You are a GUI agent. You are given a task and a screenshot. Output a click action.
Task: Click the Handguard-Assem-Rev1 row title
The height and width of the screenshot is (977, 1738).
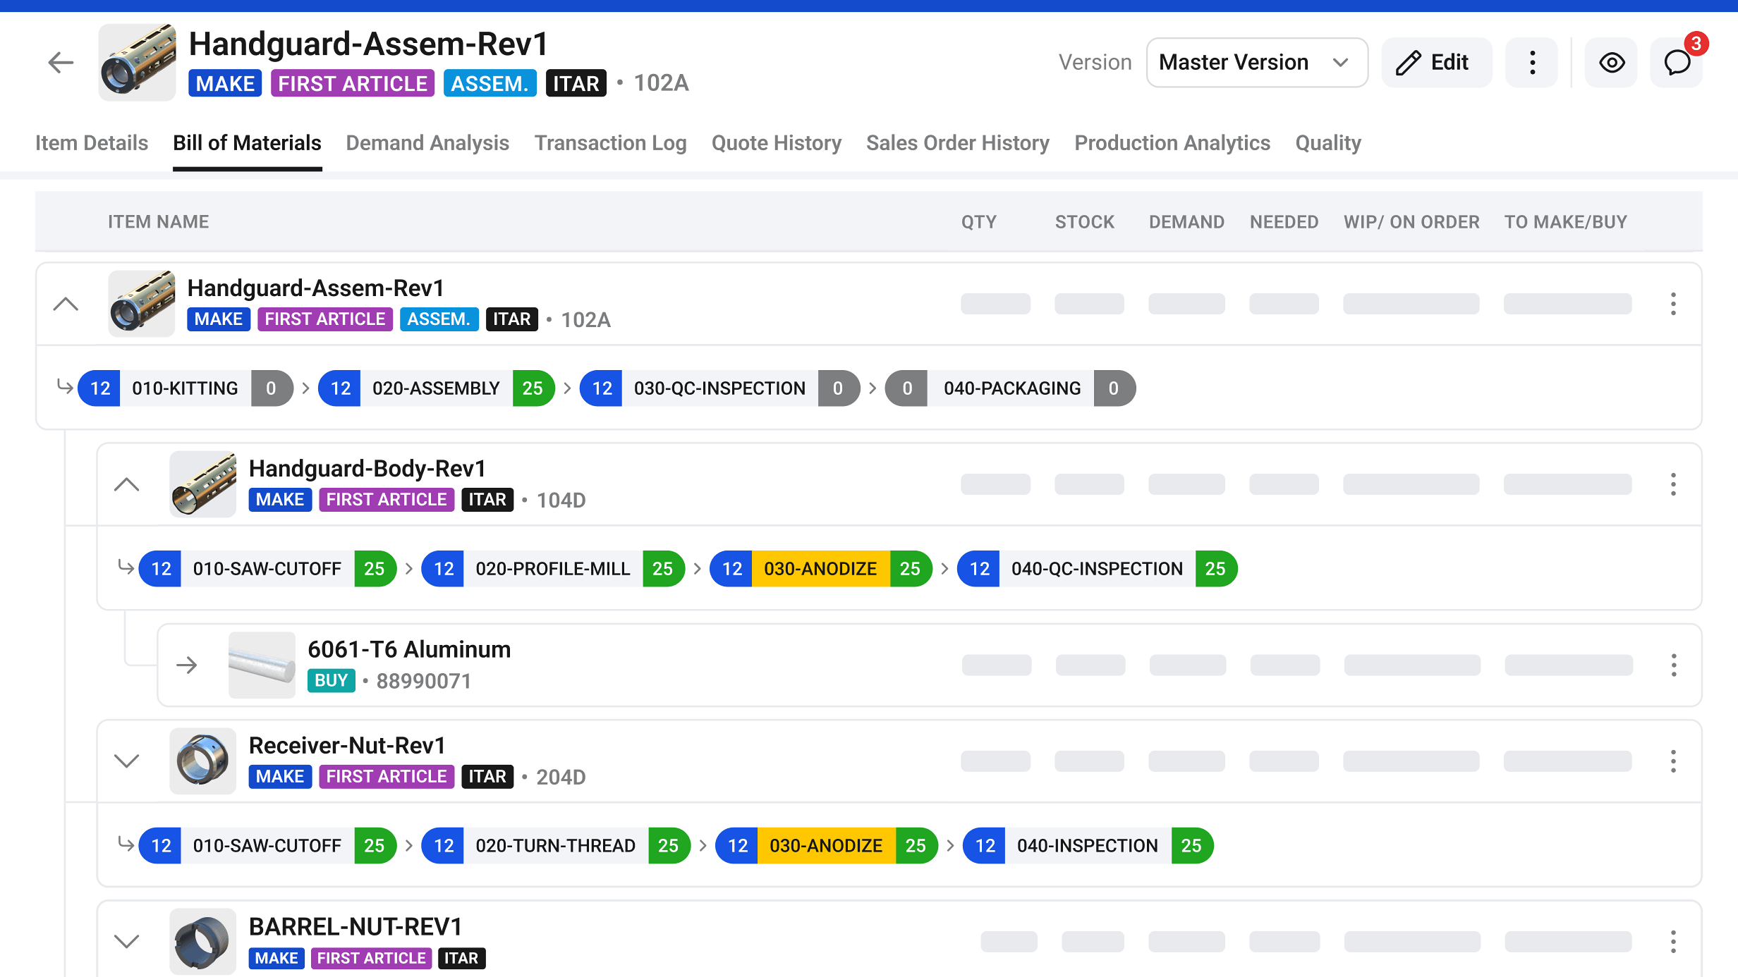(x=315, y=288)
